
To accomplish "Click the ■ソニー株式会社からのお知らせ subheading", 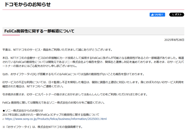I will [23, 111].
